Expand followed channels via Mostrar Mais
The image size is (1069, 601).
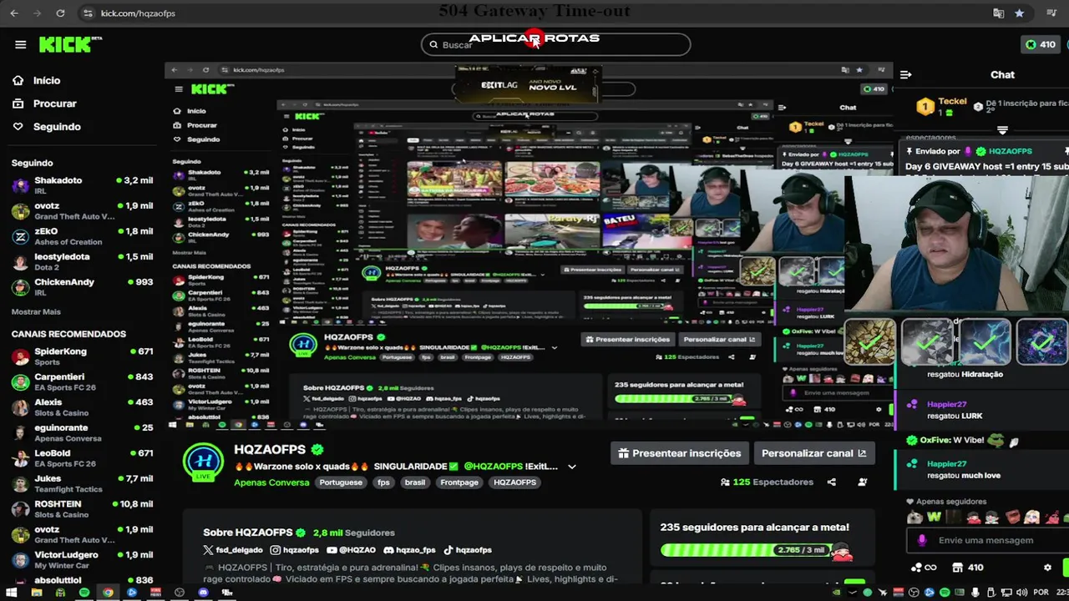[x=36, y=311]
